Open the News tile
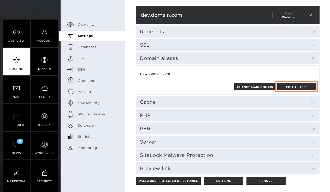The image size is (330, 192). point(16,146)
